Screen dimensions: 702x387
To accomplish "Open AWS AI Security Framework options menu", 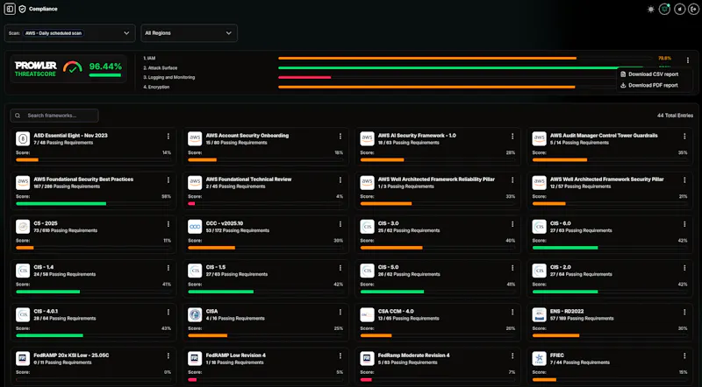I will pos(512,137).
